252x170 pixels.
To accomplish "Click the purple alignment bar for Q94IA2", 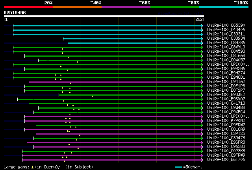I will coord(115,82).
